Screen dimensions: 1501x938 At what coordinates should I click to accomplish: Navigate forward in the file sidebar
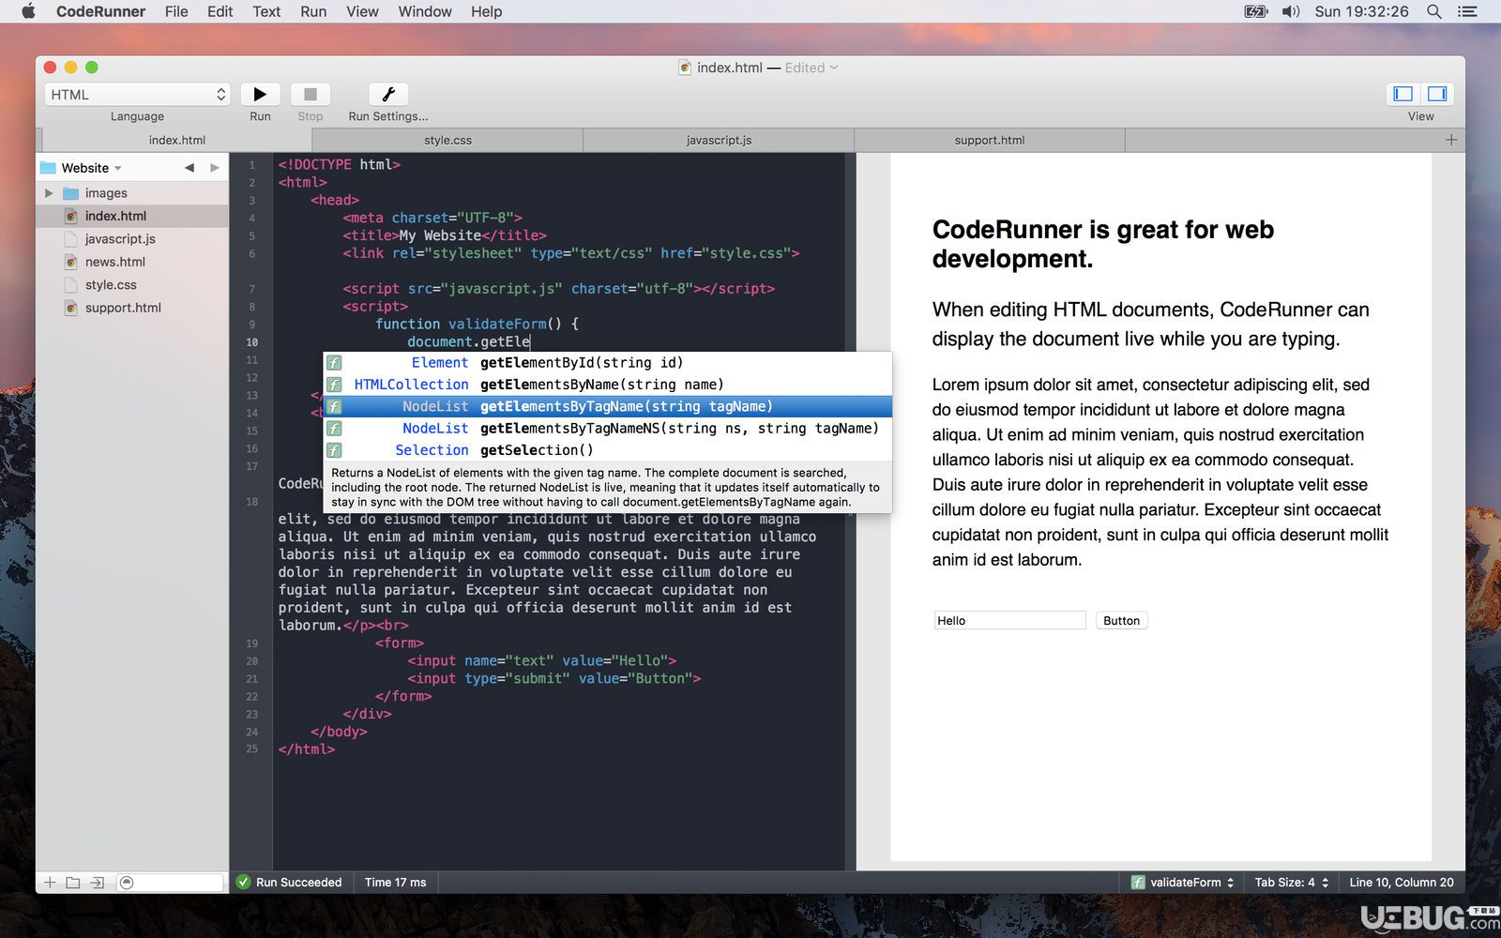coord(215,168)
